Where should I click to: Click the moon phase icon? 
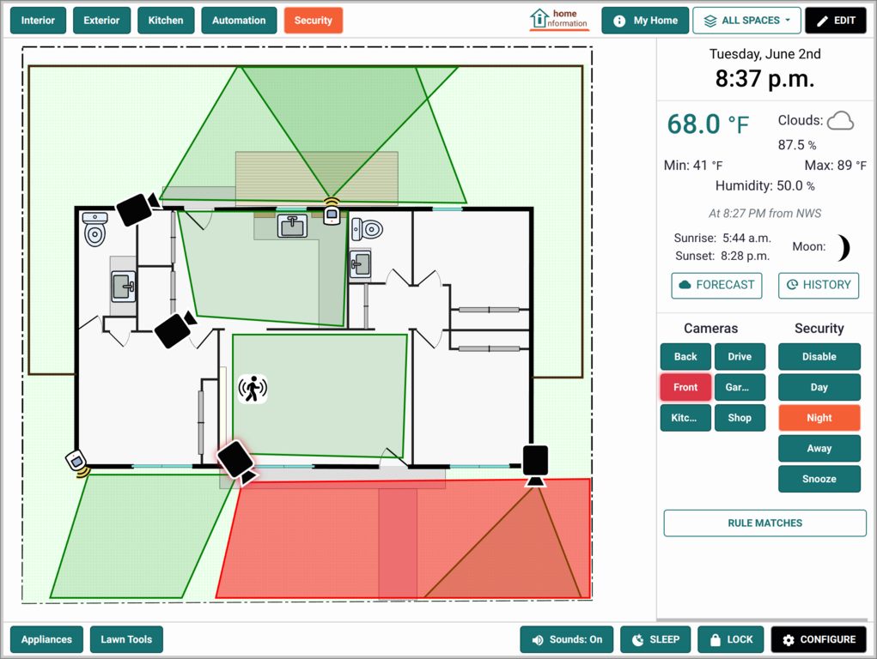tap(844, 248)
